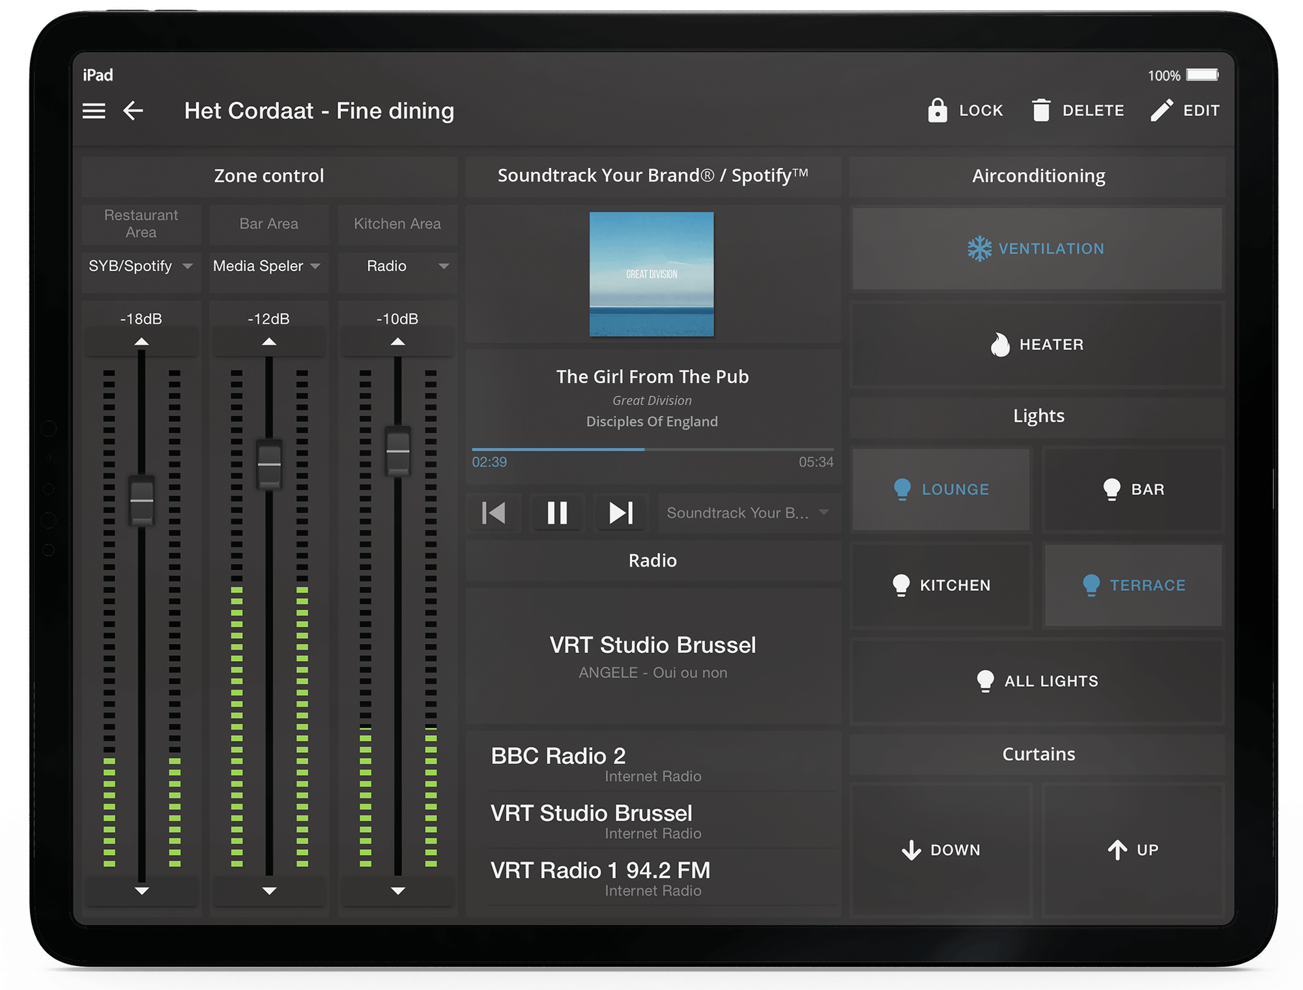This screenshot has width=1303, height=990.
Task: Toggle the Kitchen lights
Action: pyautogui.click(x=941, y=585)
